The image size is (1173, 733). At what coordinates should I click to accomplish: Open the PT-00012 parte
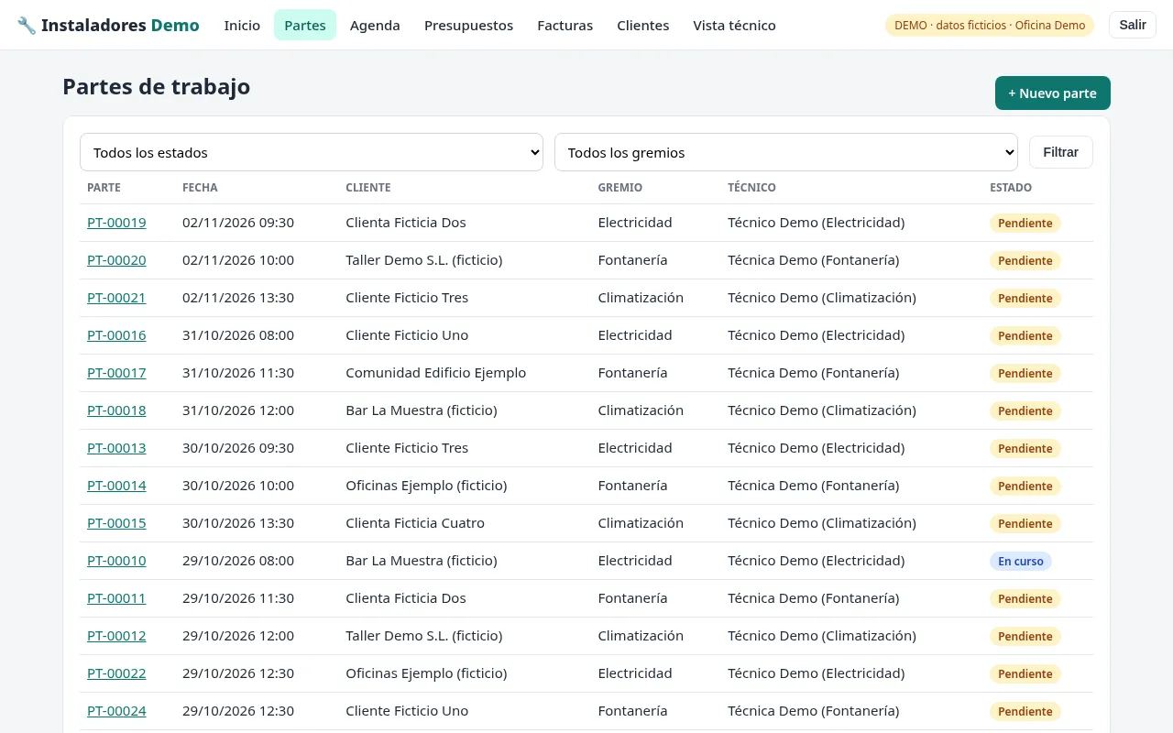tap(116, 636)
